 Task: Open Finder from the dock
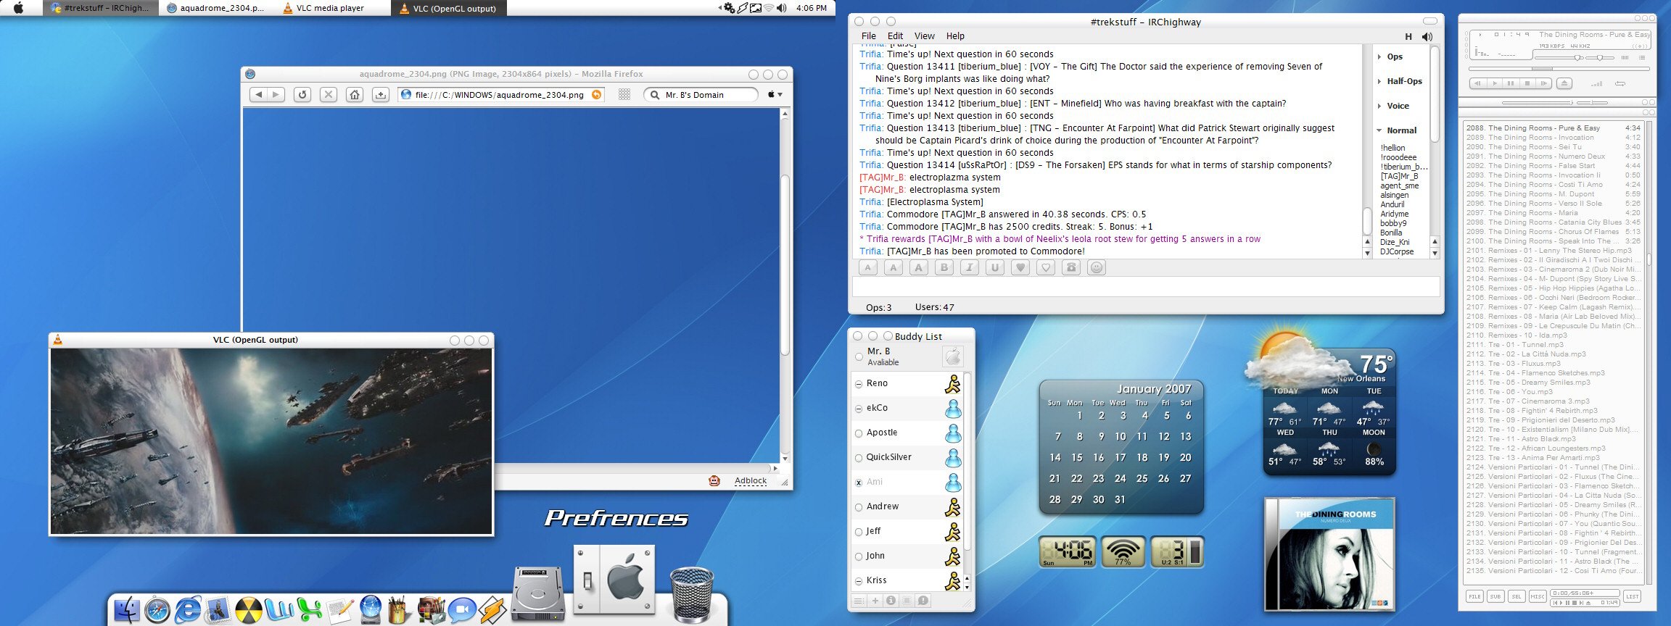[x=126, y=609]
